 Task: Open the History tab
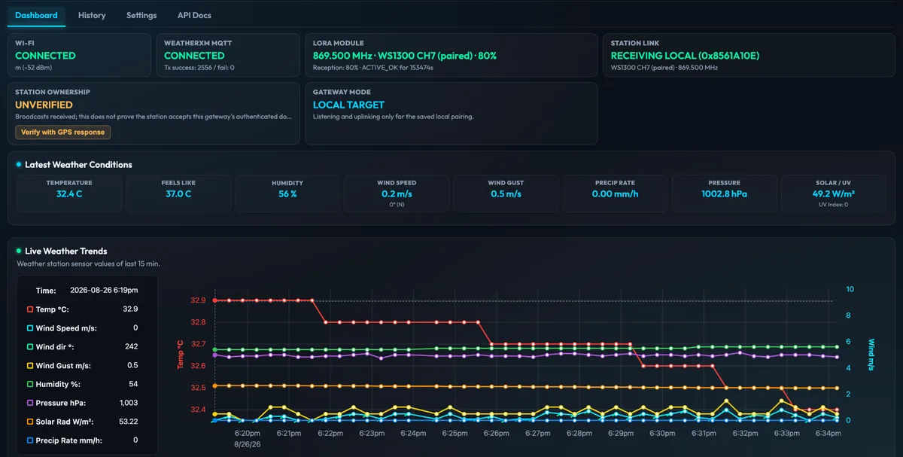[92, 15]
